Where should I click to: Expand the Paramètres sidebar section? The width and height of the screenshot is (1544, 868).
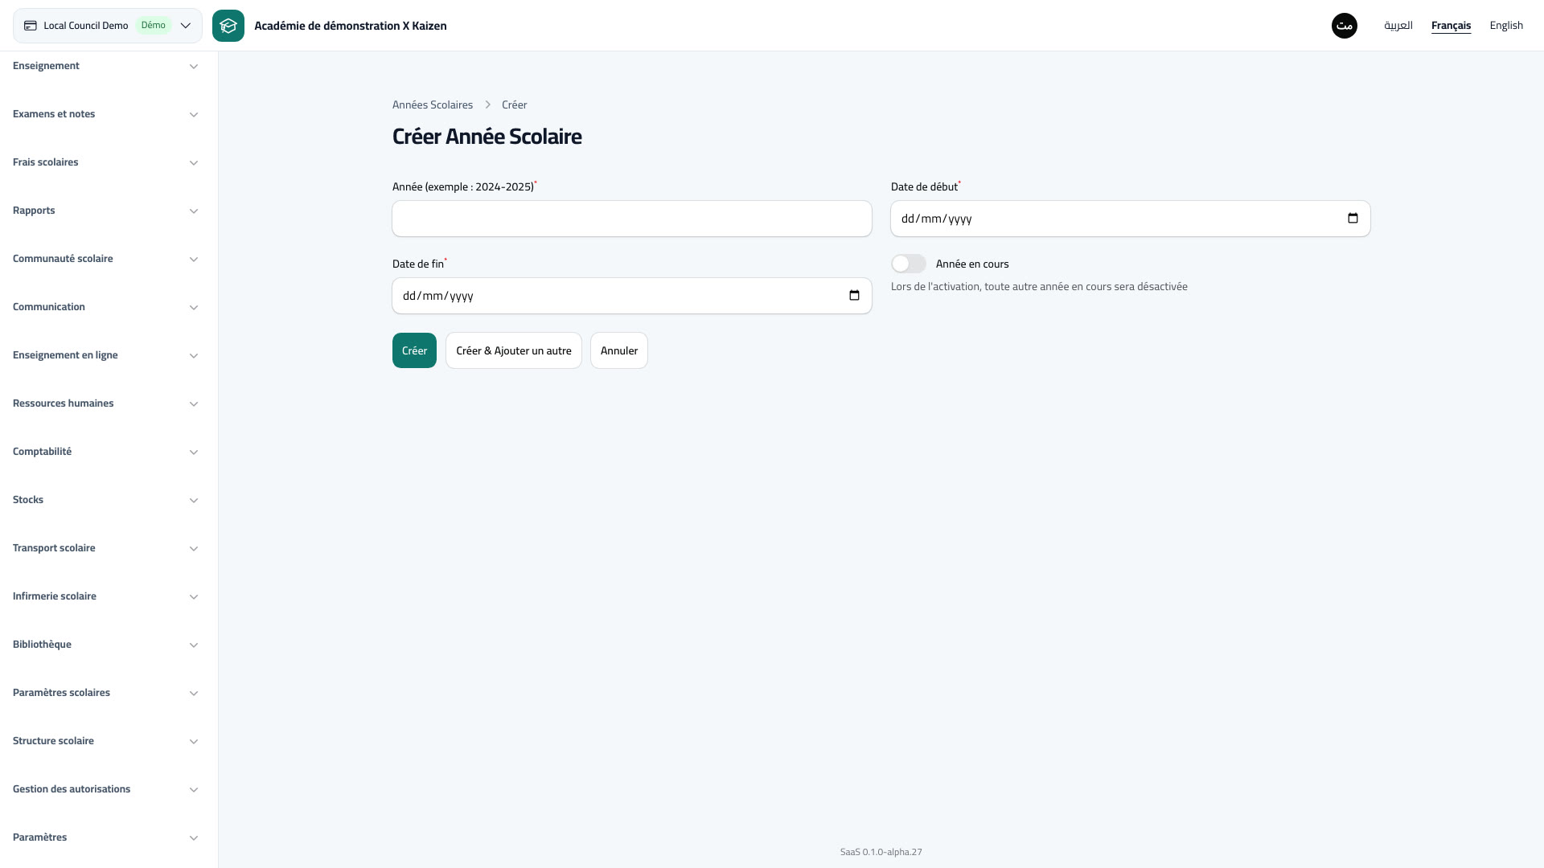coord(106,837)
